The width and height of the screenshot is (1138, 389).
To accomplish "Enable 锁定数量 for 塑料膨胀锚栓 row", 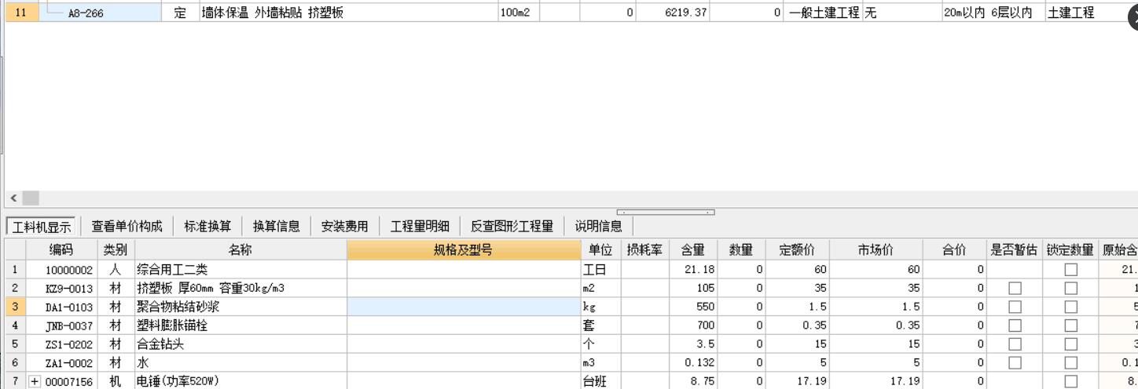I will click(1070, 325).
